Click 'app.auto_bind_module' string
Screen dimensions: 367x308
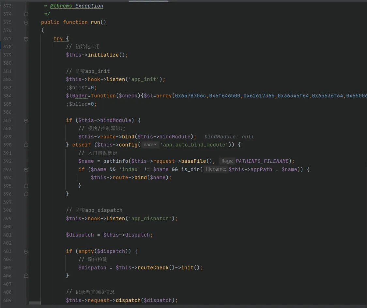[x=194, y=145]
